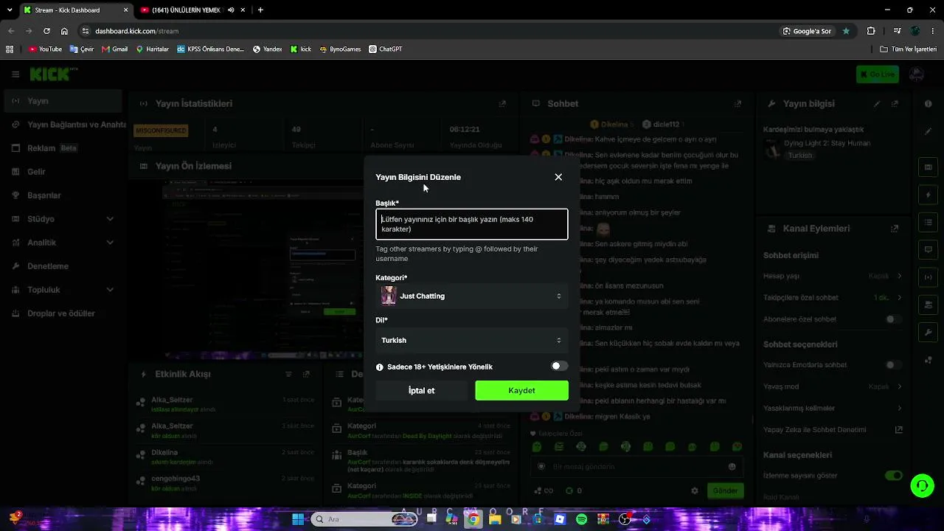The image size is (944, 531).
Task: Pop out the Yayın bilgisi panel
Action: pos(895,104)
